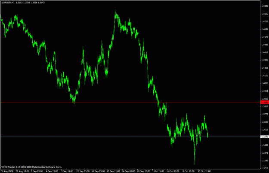Click the 12 Sep 03:00 time label
The width and height of the screenshot is (269, 173).
[83, 171]
